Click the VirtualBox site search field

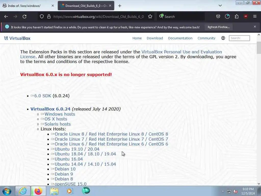pos(239,38)
